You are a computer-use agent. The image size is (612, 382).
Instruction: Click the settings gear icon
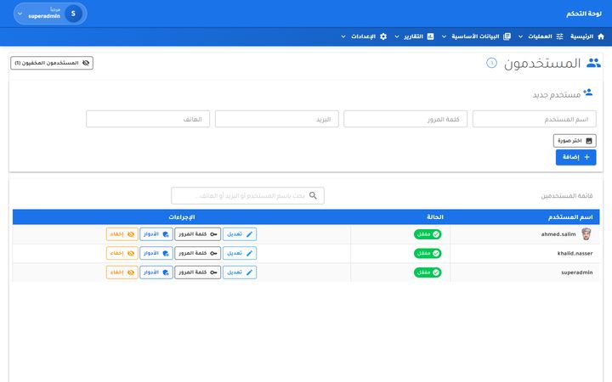coord(383,37)
